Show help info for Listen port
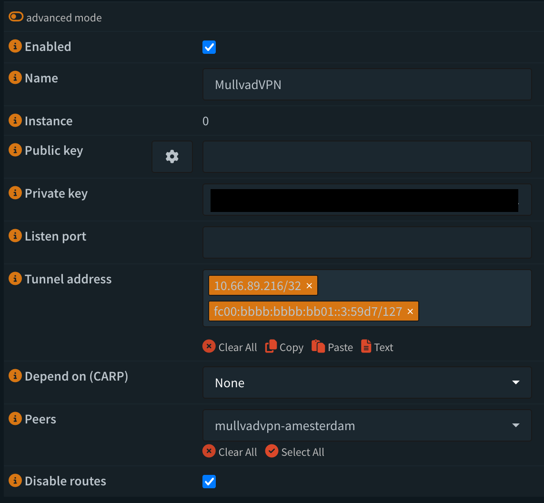This screenshot has width=544, height=503. 15,236
